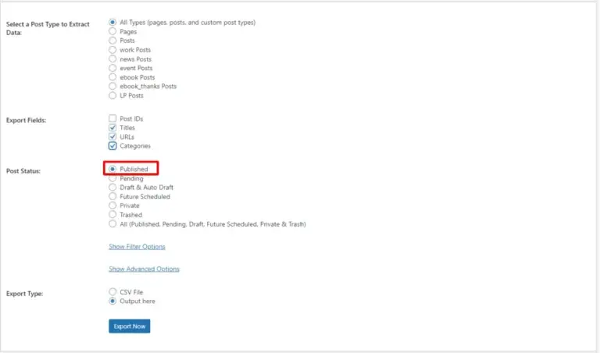The width and height of the screenshot is (600, 353).
Task: Select the LP Posts option
Action: click(x=112, y=95)
